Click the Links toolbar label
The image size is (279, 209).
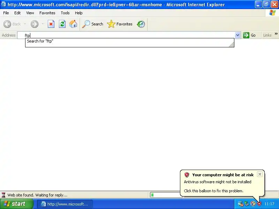pyautogui.click(x=267, y=35)
